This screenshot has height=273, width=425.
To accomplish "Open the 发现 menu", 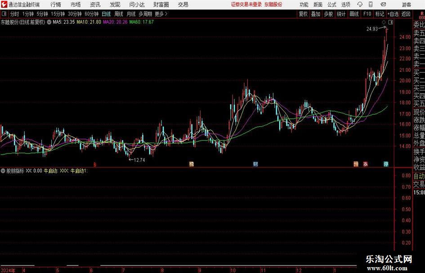I will [115, 4].
